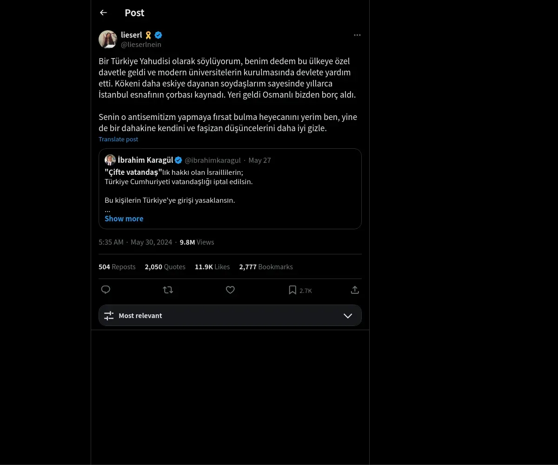Image resolution: width=558 pixels, height=465 pixels.
Task: Open the 11.9K Likes list
Action: point(212,267)
